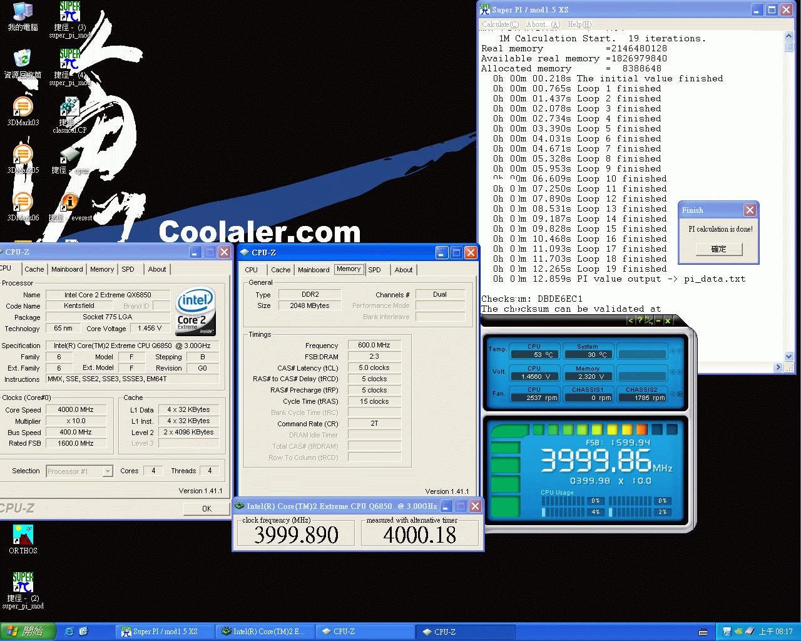Launch the cpuz desktop shortcut
The height and width of the screenshot is (641, 801).
click(69, 160)
